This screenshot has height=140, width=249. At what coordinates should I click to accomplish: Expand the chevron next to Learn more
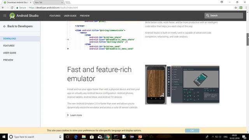(68, 115)
